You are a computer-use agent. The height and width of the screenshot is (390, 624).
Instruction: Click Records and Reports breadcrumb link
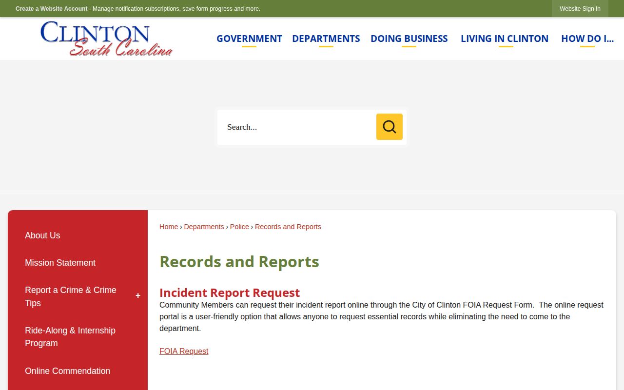click(288, 227)
